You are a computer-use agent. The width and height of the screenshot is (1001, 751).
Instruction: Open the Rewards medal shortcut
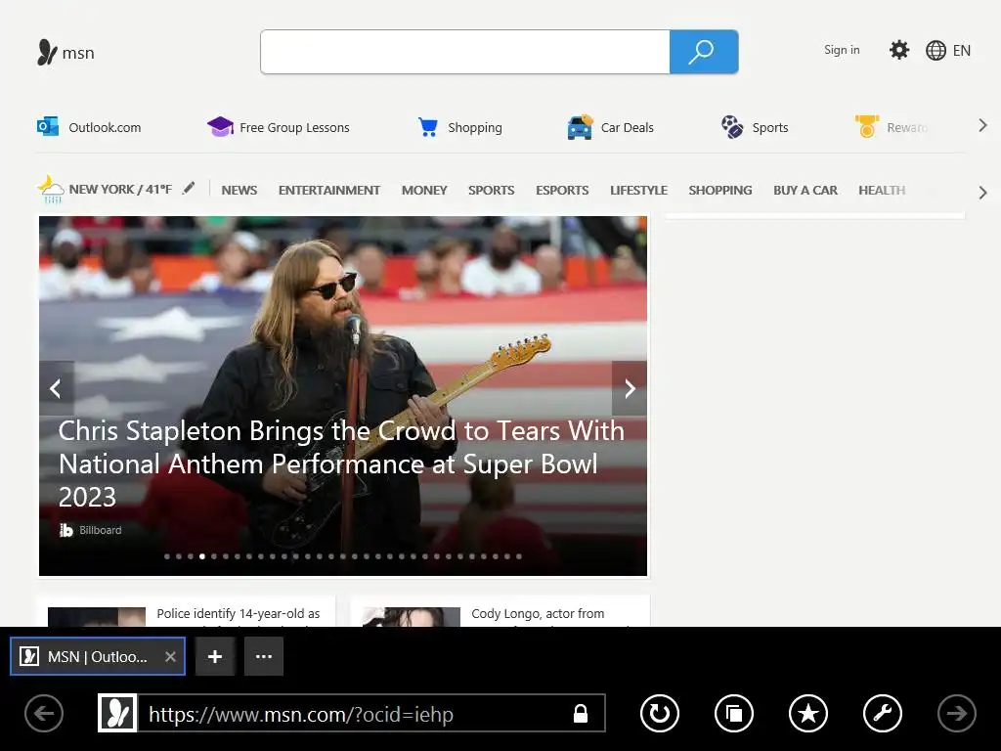pos(892,127)
